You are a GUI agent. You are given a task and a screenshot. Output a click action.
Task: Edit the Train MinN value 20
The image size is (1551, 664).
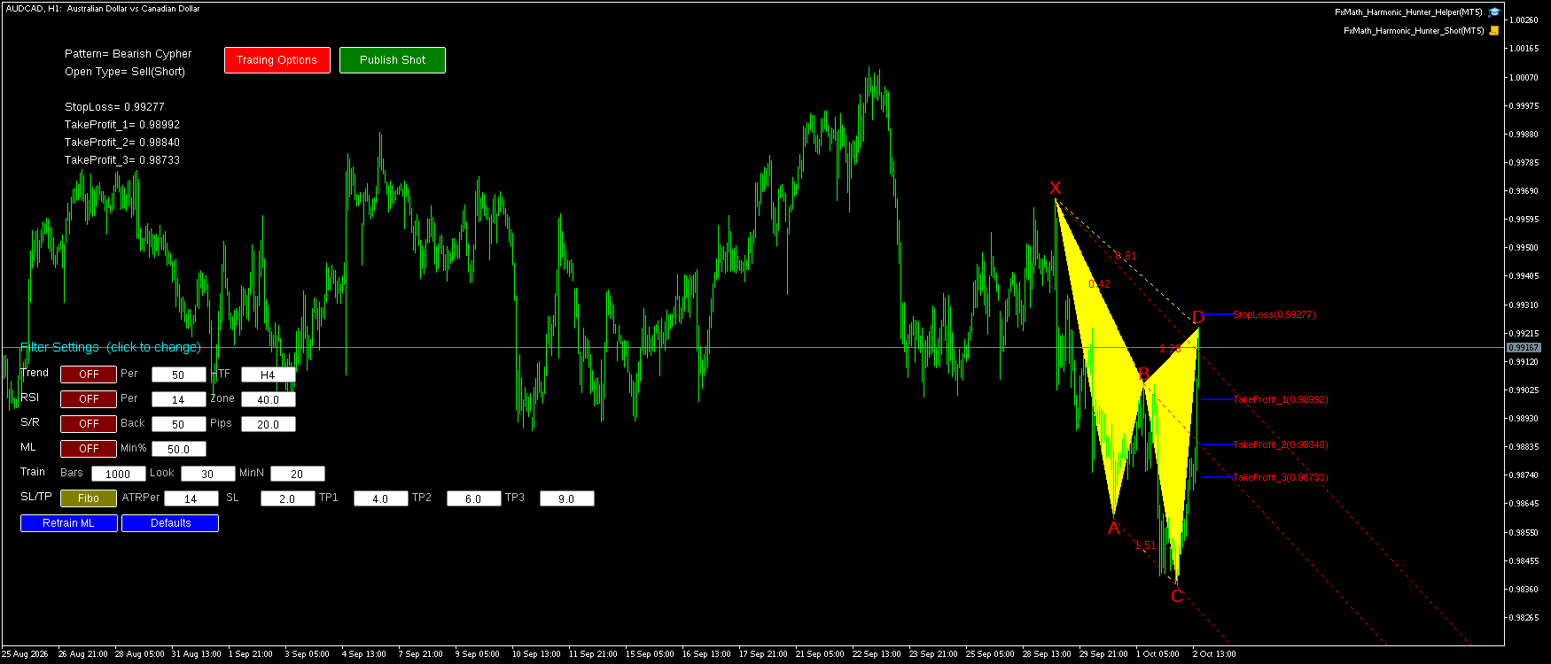(298, 474)
